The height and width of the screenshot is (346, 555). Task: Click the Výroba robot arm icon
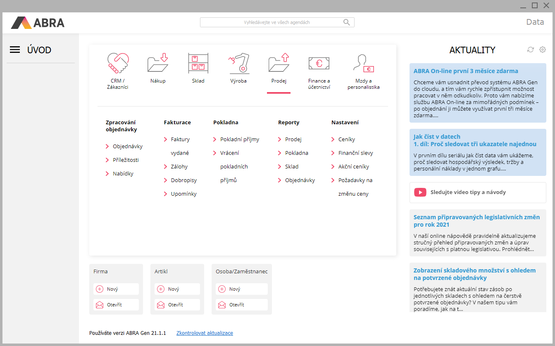238,63
